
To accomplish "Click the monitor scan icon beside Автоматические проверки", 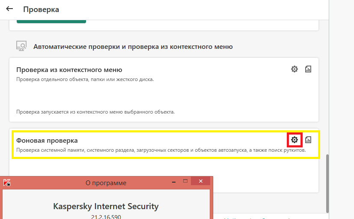I will 21,46.
